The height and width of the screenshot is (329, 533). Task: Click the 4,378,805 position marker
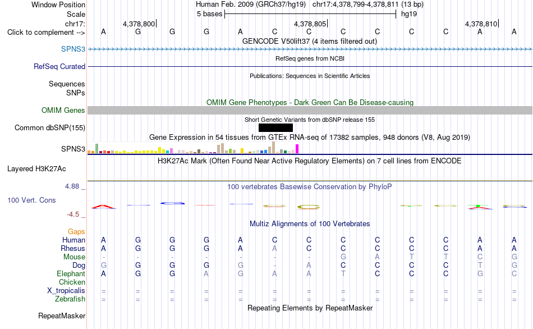[310, 24]
